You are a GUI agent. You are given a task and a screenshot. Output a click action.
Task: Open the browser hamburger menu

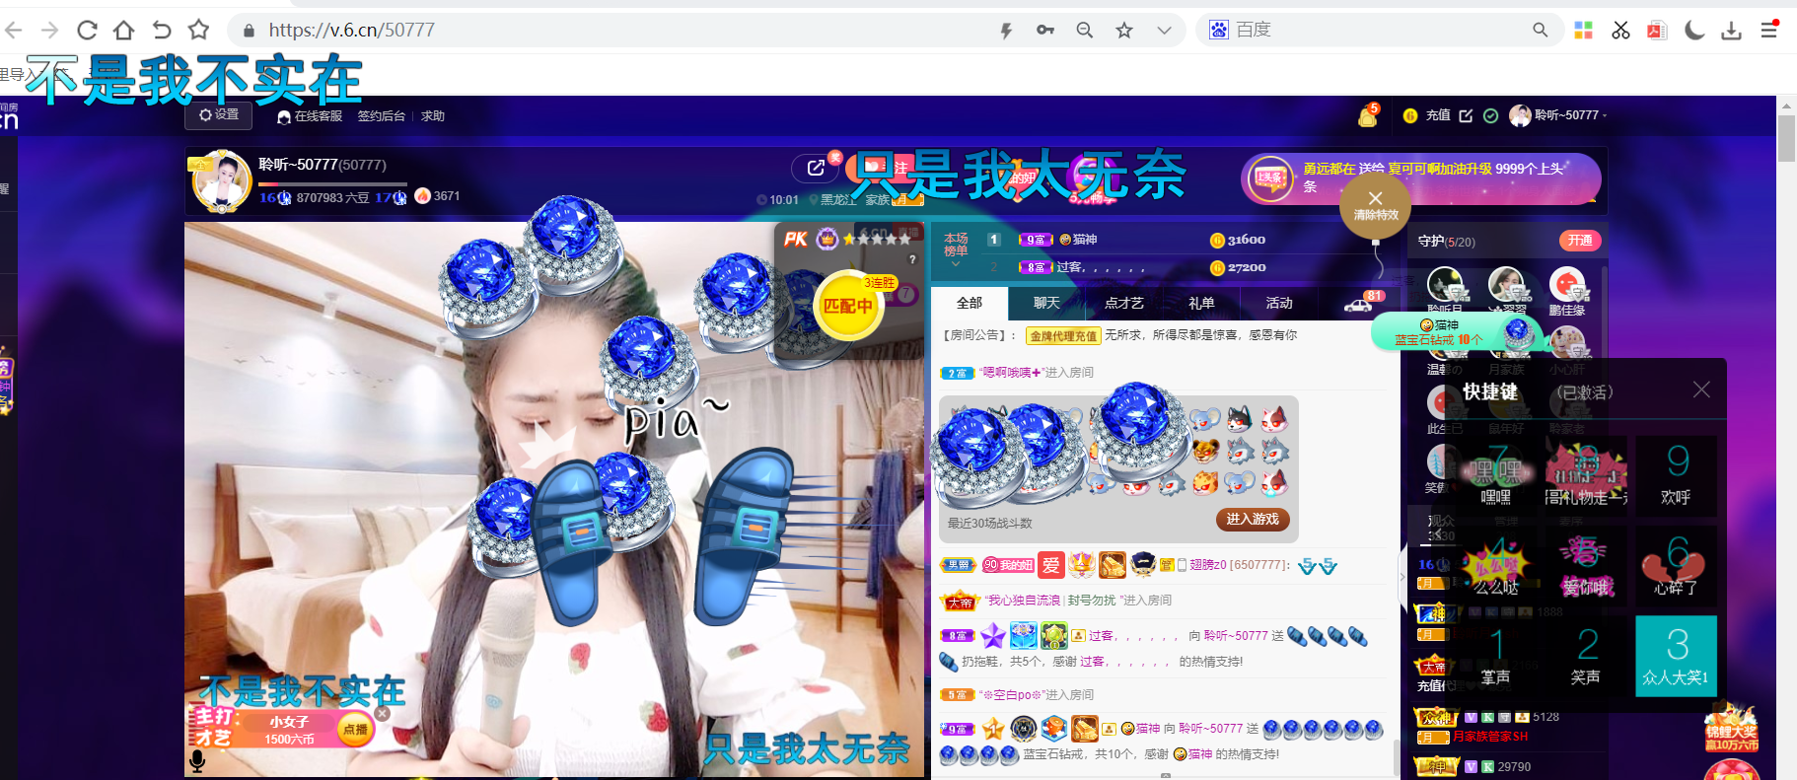(1769, 31)
